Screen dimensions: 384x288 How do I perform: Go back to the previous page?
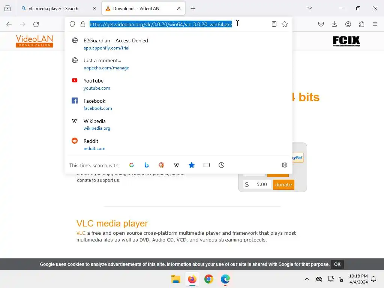coord(9,24)
